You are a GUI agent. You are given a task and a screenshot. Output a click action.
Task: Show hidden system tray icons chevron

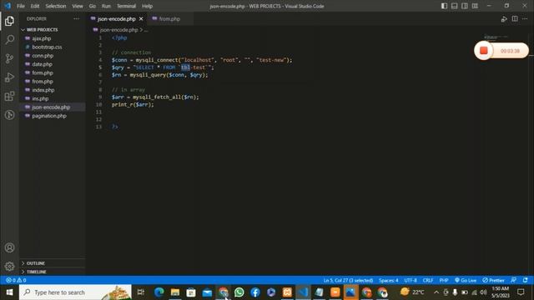pyautogui.click(x=436, y=292)
